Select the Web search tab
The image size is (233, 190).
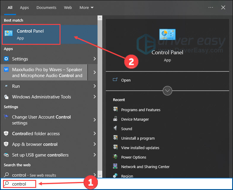pyautogui.click(x=68, y=7)
